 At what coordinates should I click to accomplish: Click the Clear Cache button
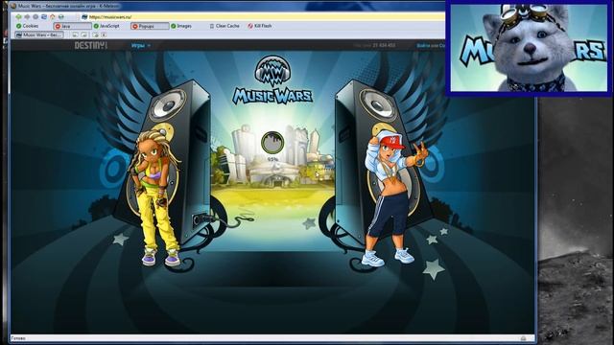click(224, 26)
